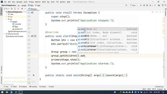
Task: Click sample breadcrumb in navigation bar
Action: coord(24,5)
